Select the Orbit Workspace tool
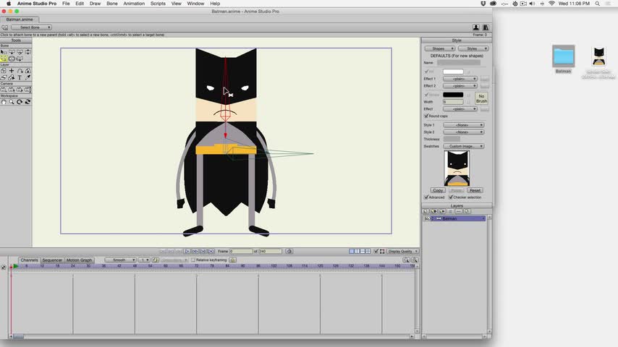This screenshot has width=618, height=347. point(28,103)
